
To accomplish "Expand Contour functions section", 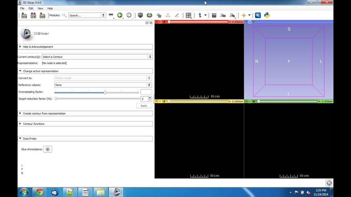I will pos(85,124).
